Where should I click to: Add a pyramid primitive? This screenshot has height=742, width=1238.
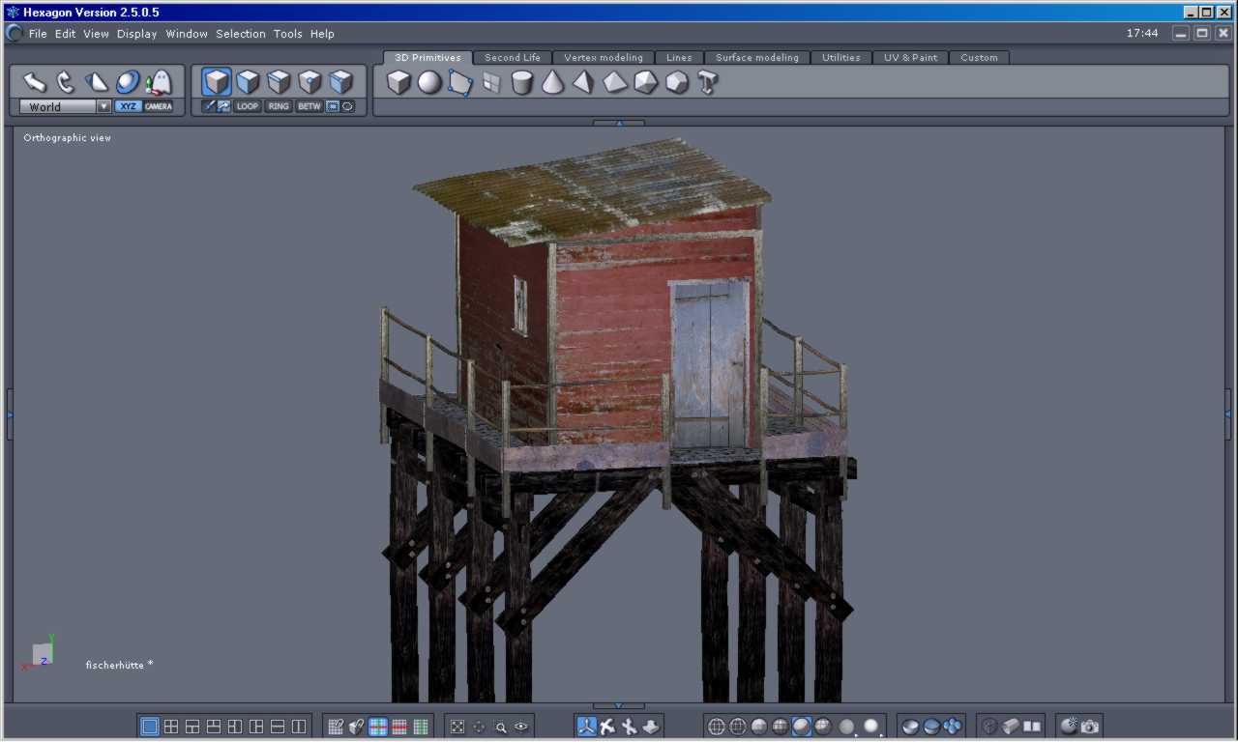[x=583, y=82]
